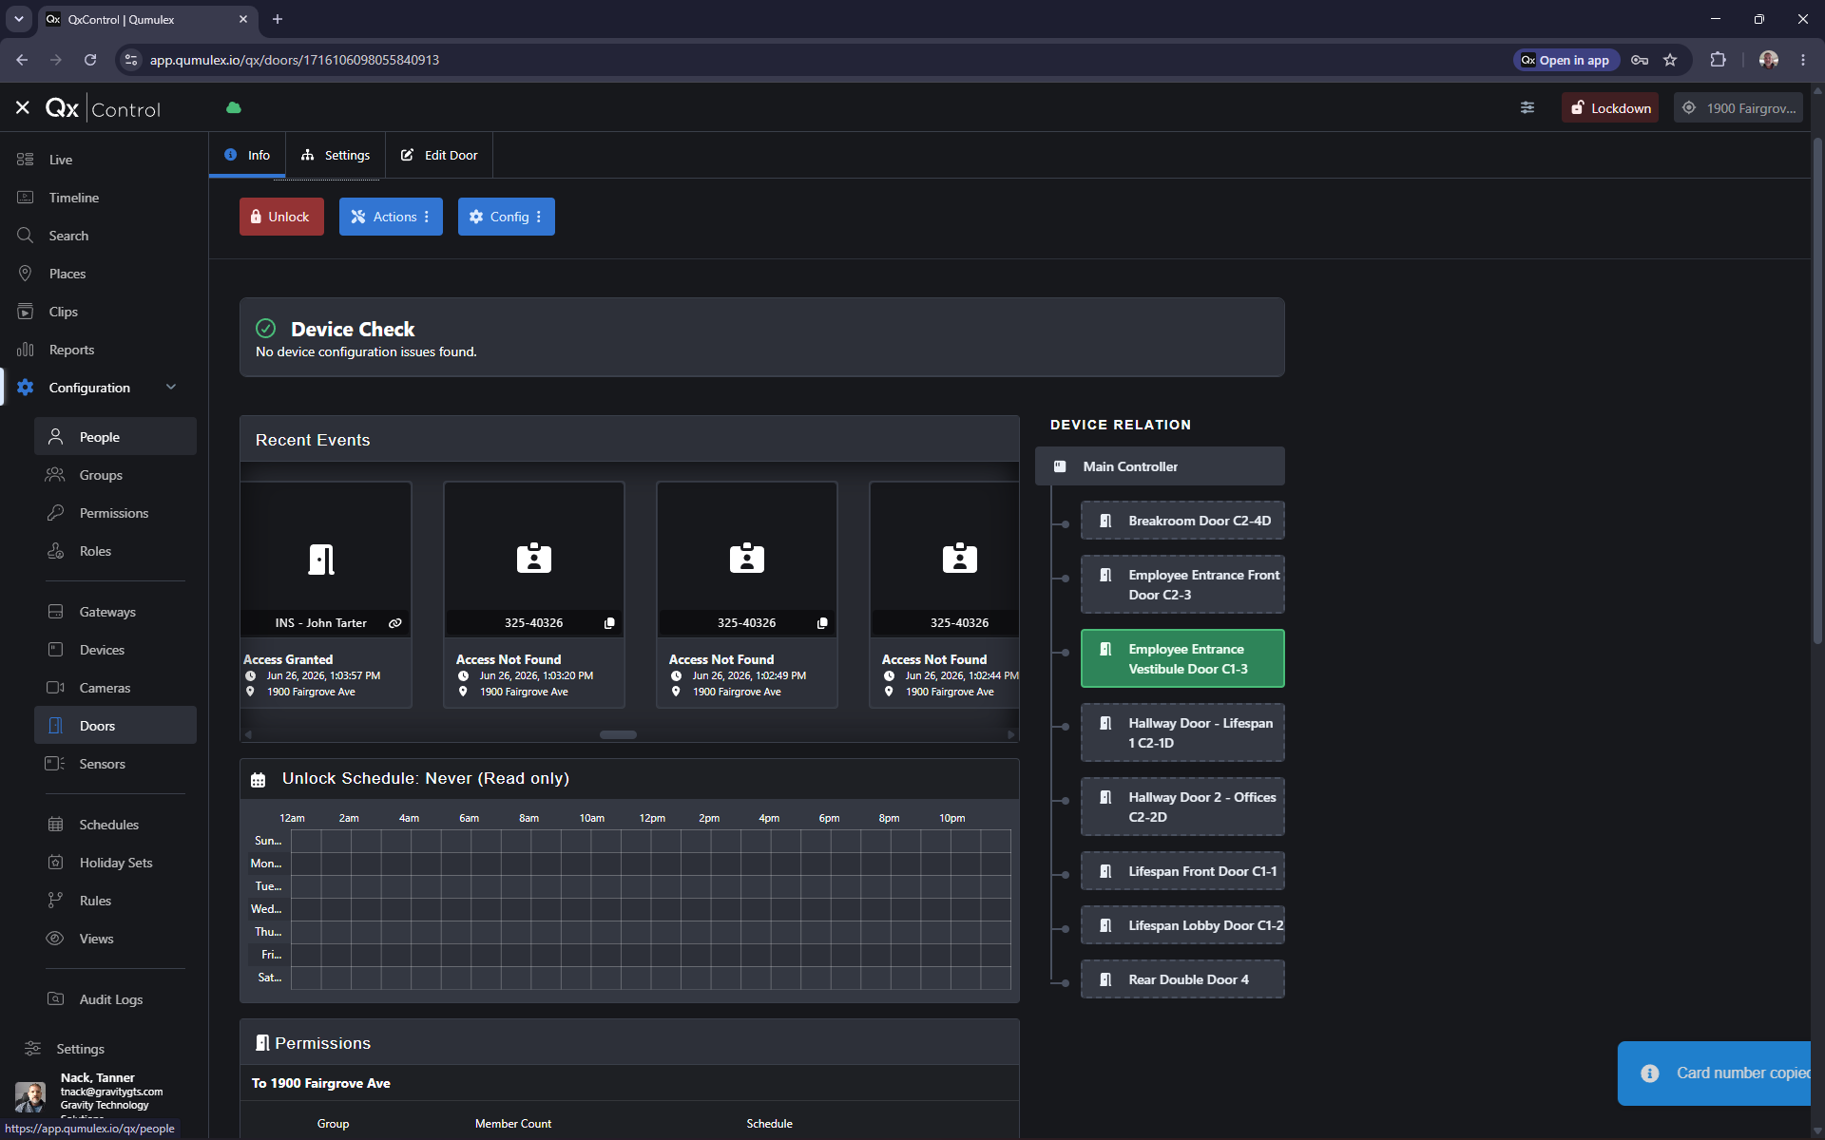1825x1140 pixels.
Task: Click the Recent Events horizontal scrollbar thumb
Action: coord(618,734)
